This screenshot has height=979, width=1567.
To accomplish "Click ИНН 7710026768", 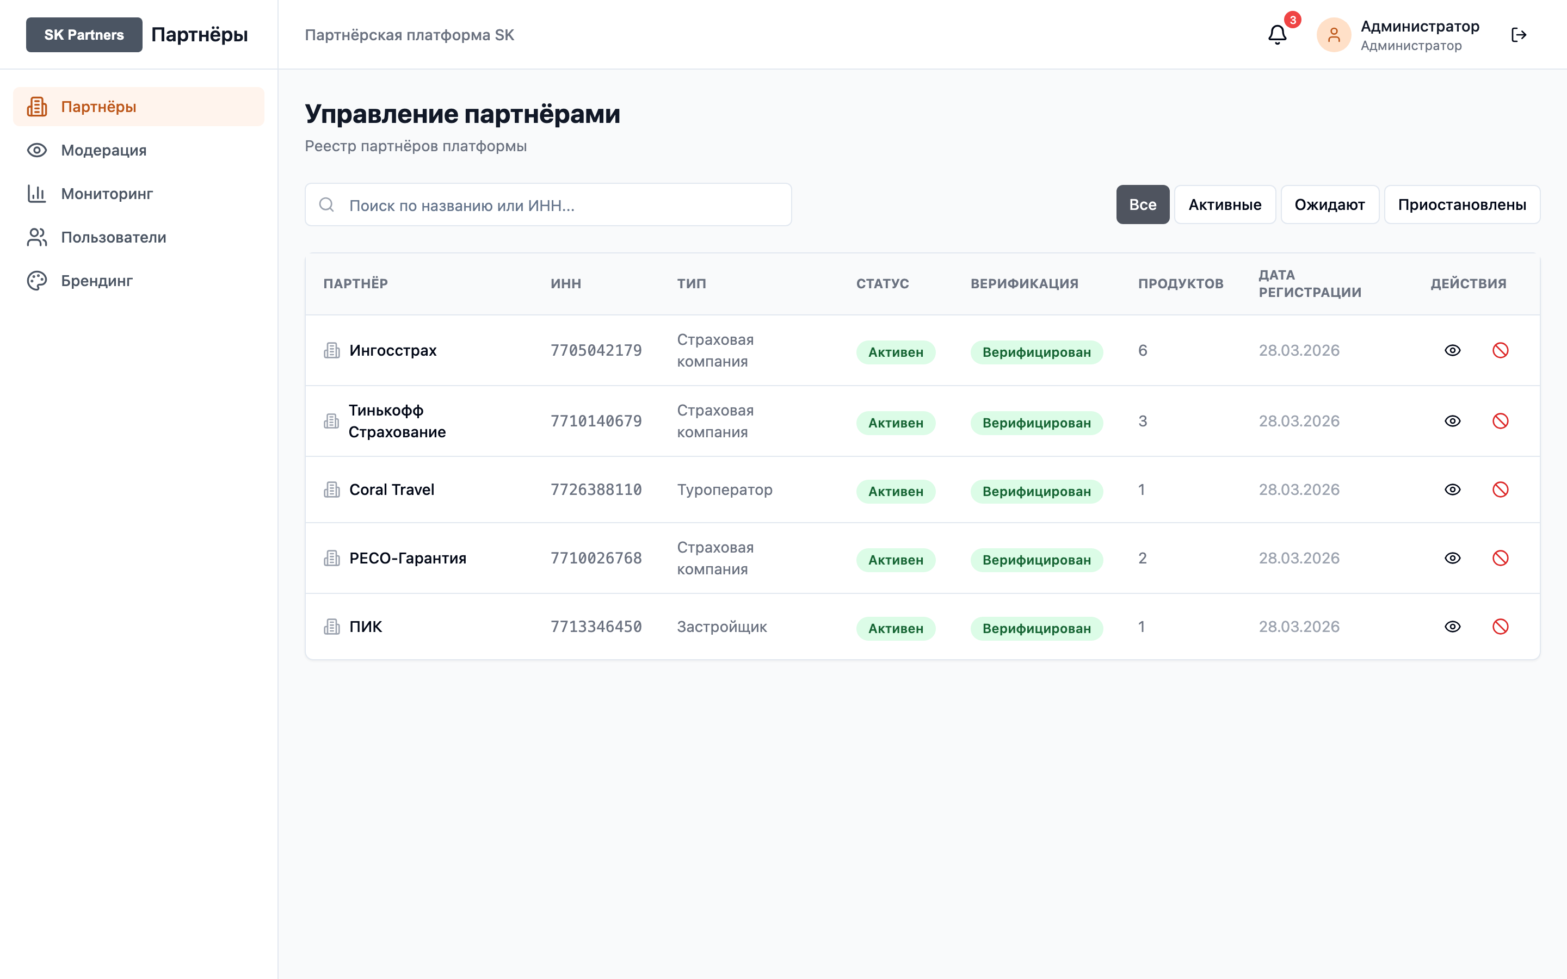I will click(x=596, y=558).
